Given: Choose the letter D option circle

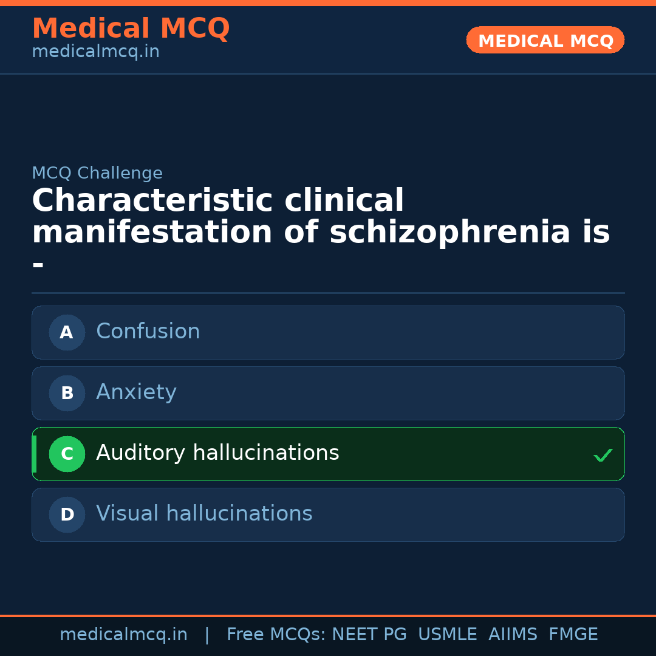Looking at the screenshot, I should click(x=67, y=514).
